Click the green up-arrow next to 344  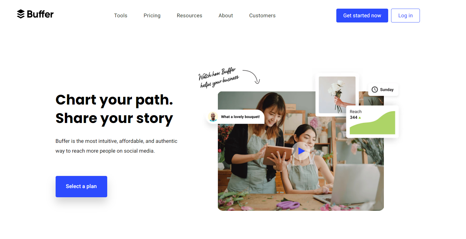[360, 117]
